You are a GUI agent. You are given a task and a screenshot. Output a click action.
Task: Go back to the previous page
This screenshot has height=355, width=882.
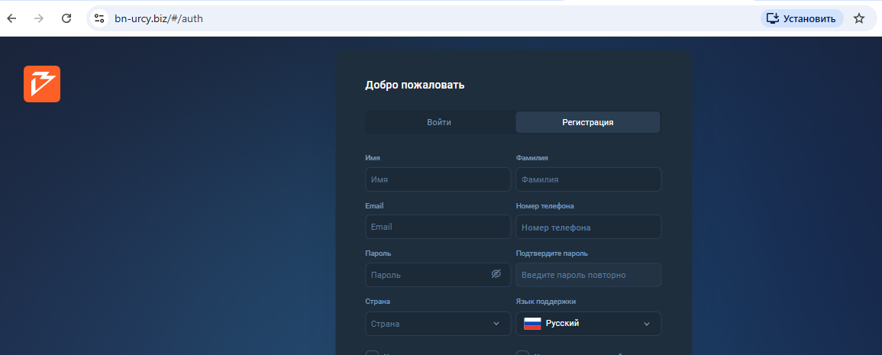click(x=11, y=18)
